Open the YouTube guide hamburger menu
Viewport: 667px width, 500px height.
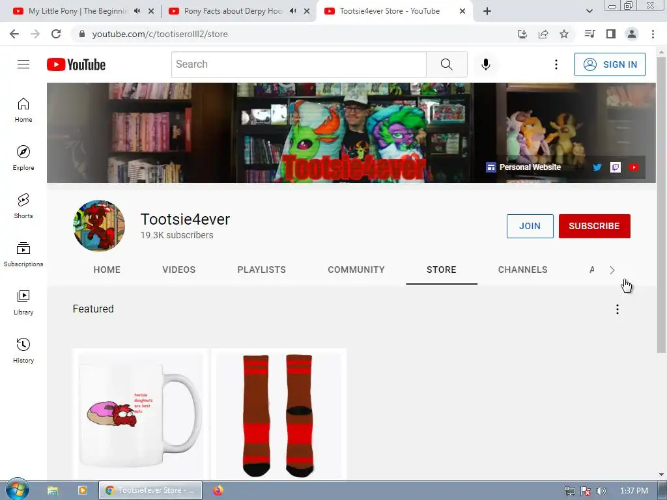click(x=23, y=64)
